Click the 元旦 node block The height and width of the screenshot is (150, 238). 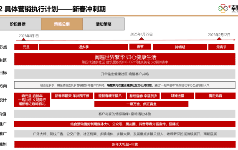pos(26,47)
